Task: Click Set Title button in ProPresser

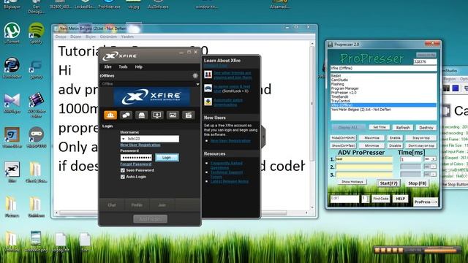Action: pos(380,127)
